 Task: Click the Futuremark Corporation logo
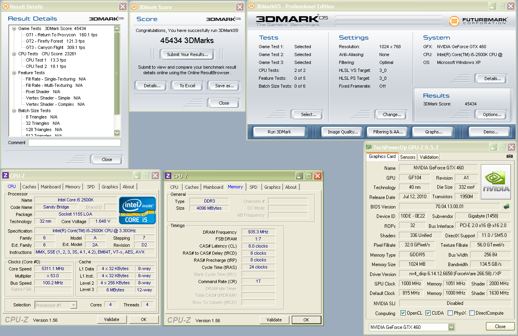(478, 21)
